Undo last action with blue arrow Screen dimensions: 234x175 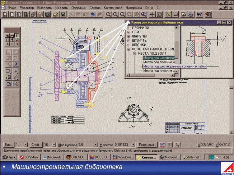[93, 14]
